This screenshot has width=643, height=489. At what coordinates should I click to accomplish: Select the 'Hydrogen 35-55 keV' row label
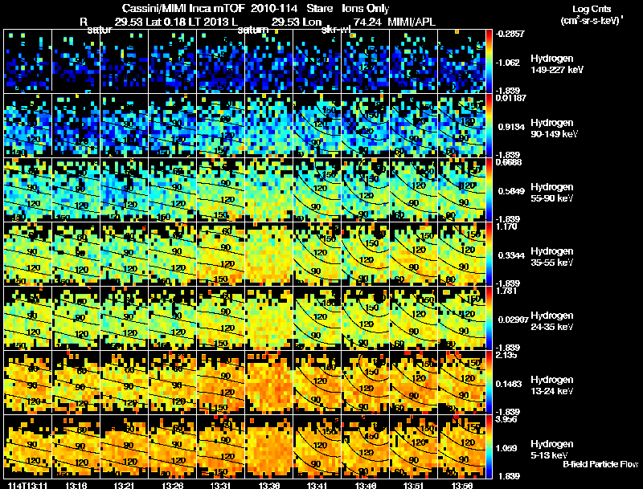point(551,257)
